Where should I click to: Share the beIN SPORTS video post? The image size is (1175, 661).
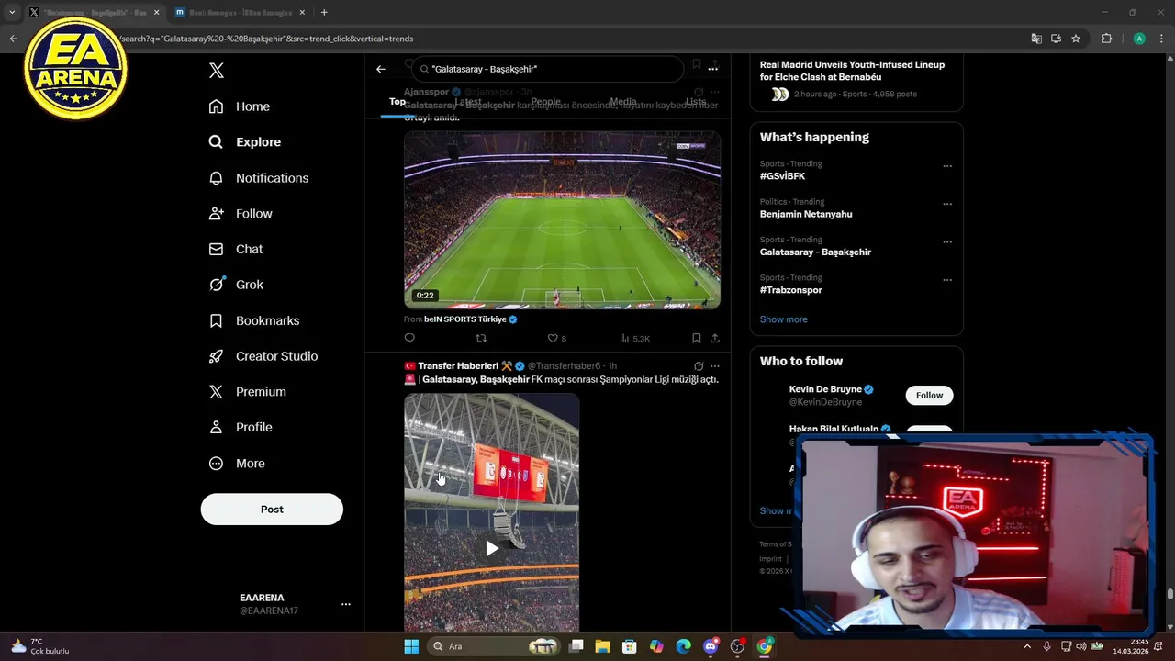click(715, 338)
